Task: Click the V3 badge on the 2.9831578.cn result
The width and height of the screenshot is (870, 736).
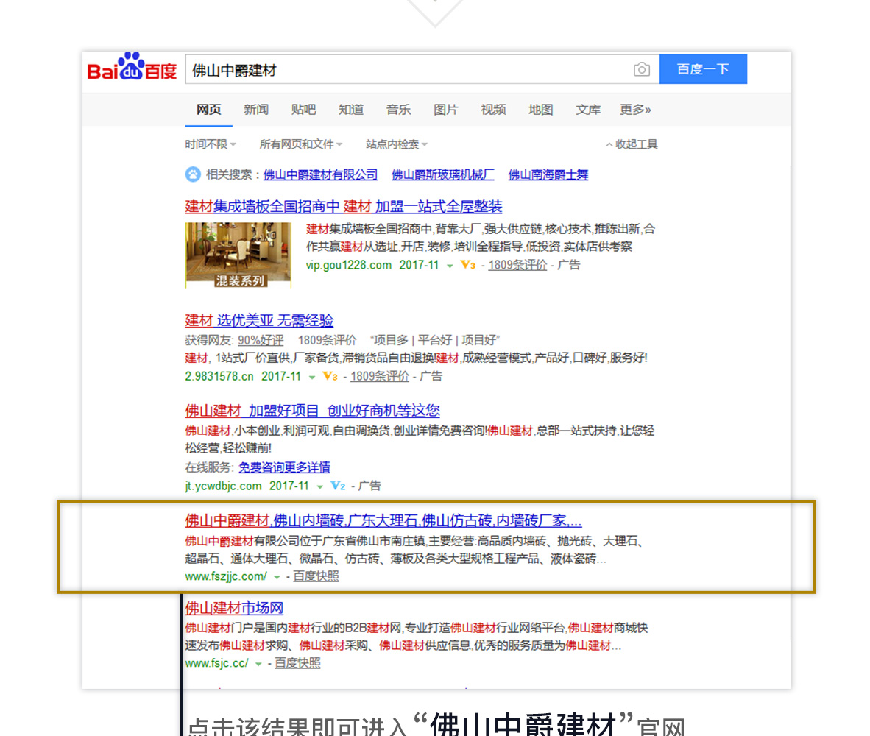Action: click(x=330, y=376)
